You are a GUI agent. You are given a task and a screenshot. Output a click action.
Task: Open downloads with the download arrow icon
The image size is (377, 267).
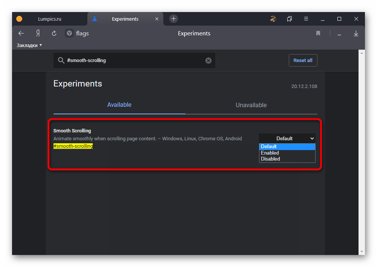pos(356,33)
